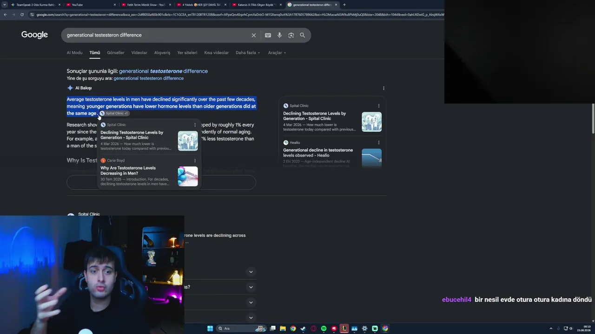Switch to Görseller results
Image resolution: width=595 pixels, height=334 pixels.
click(116, 53)
